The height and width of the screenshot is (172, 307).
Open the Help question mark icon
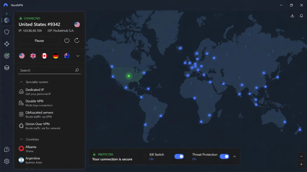point(7,149)
